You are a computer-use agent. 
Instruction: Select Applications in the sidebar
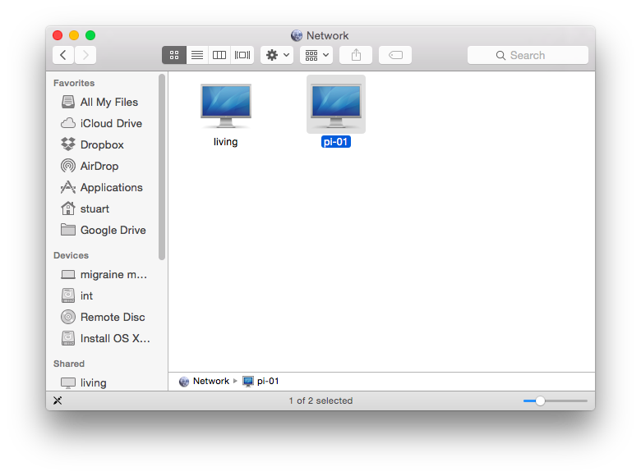click(x=111, y=187)
